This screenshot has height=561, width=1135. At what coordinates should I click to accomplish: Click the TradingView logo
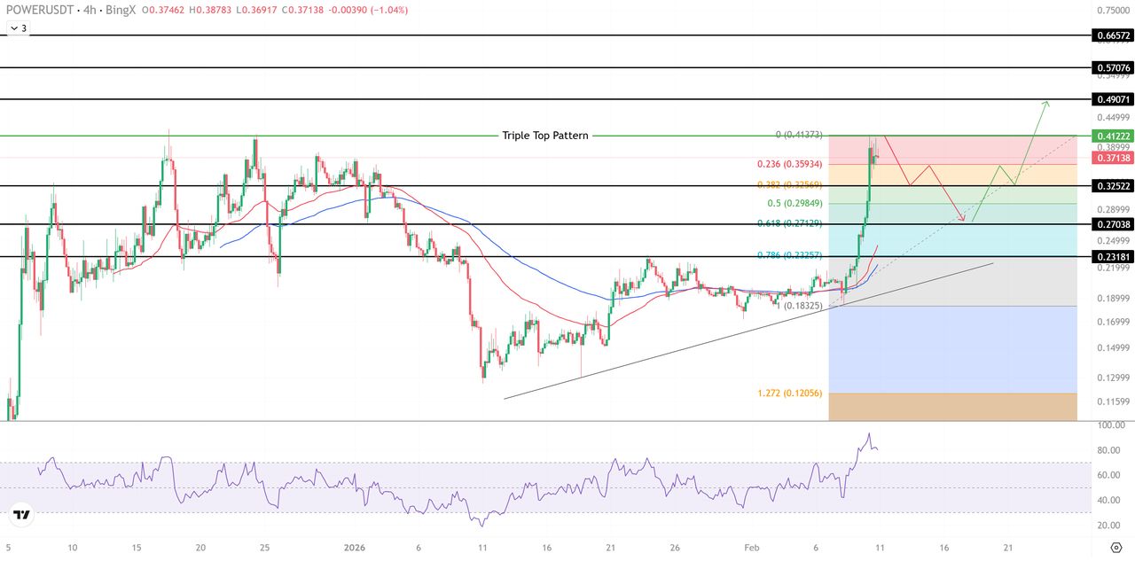click(x=21, y=514)
